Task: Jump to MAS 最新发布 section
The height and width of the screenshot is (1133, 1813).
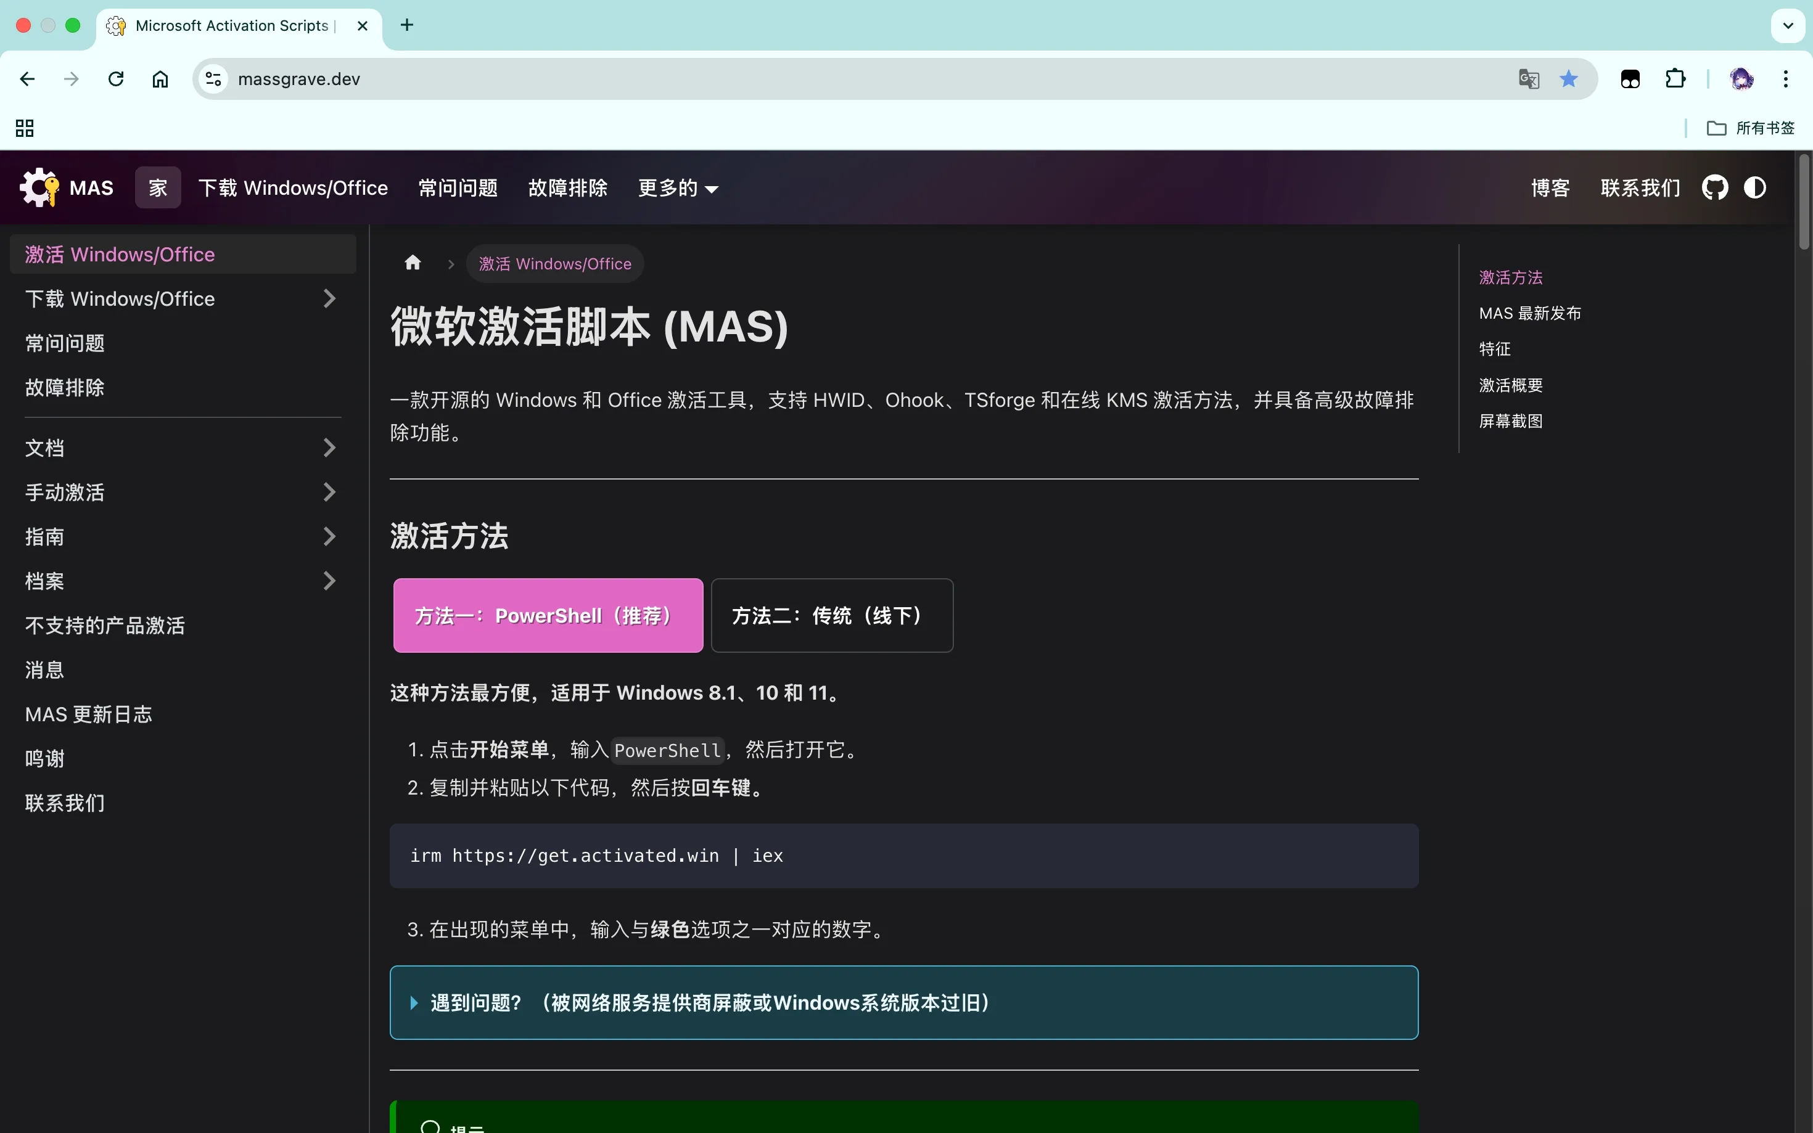Action: (1529, 313)
